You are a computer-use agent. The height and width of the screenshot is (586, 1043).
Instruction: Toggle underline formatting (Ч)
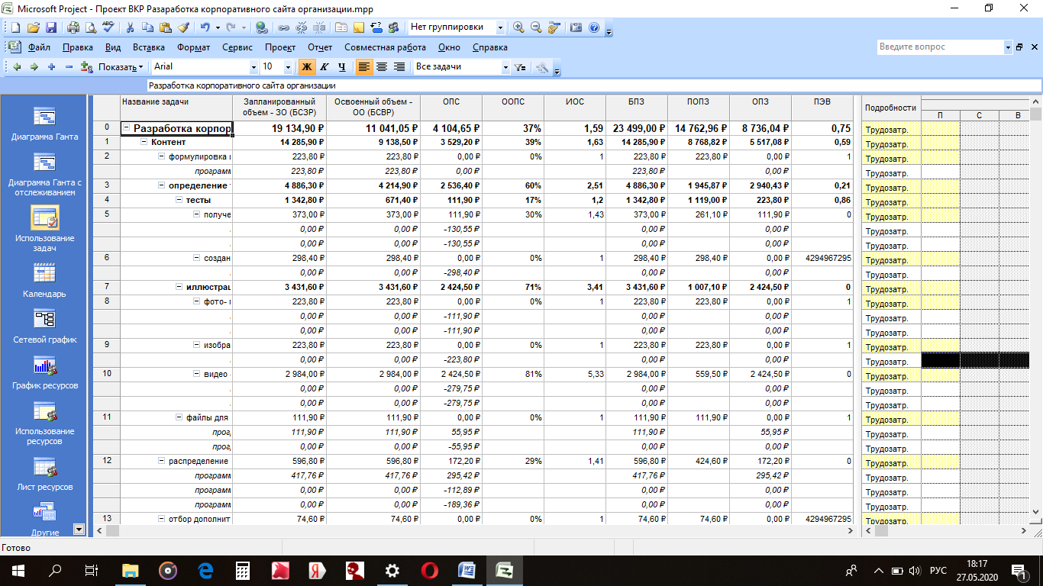pos(342,67)
